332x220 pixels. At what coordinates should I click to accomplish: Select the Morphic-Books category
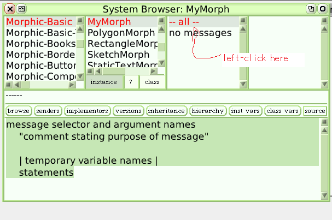point(41,44)
